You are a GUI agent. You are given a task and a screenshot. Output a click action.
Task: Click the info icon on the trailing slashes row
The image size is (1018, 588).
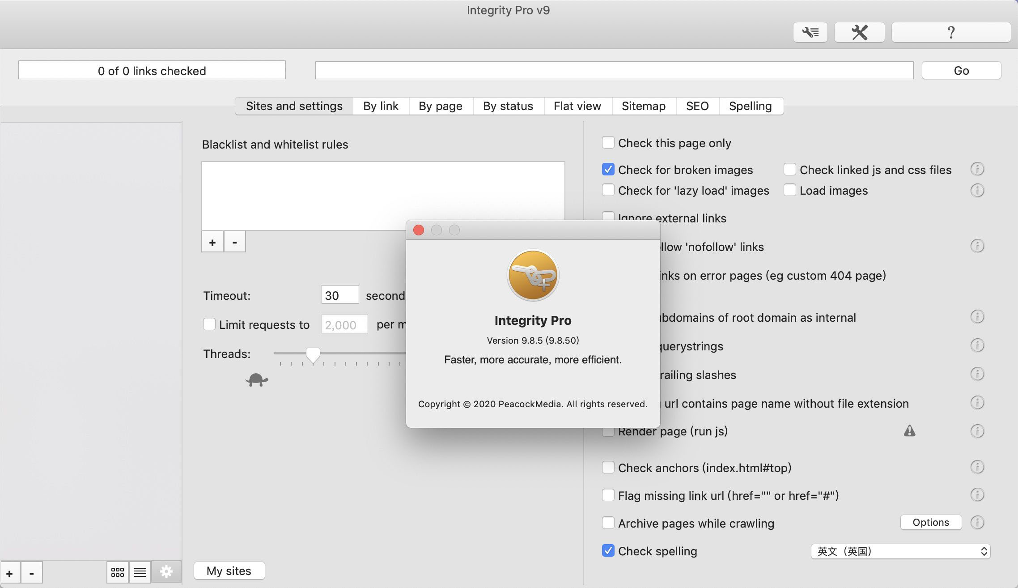tap(977, 374)
